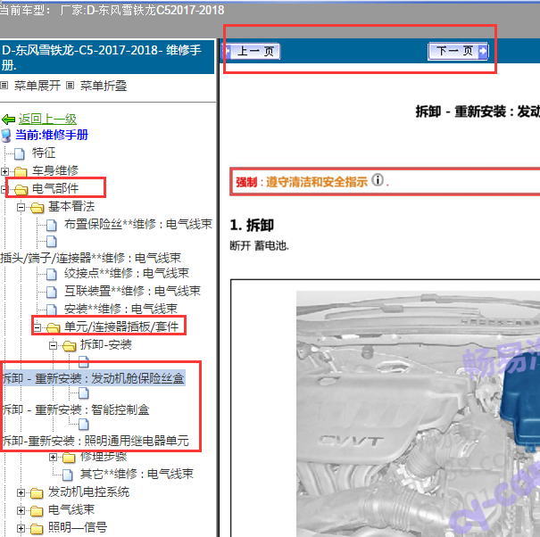Image resolution: width=540 pixels, height=537 pixels.
Task: Open 拆卸-重新安装：照明通用继电器单元 page
Action: click(96, 441)
